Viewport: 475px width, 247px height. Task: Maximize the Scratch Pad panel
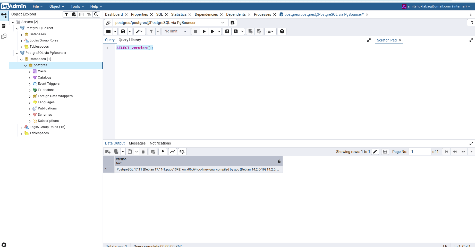(x=471, y=40)
